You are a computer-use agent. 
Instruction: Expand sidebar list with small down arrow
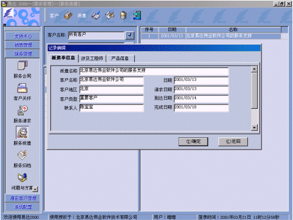[x=35, y=190]
